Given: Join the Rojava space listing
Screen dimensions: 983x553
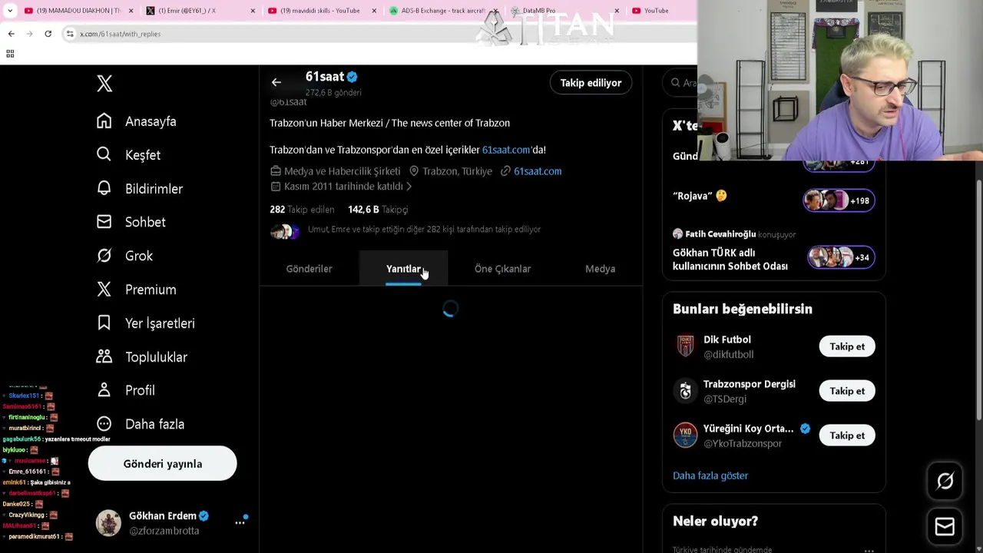Looking at the screenshot, I should tap(773, 200).
